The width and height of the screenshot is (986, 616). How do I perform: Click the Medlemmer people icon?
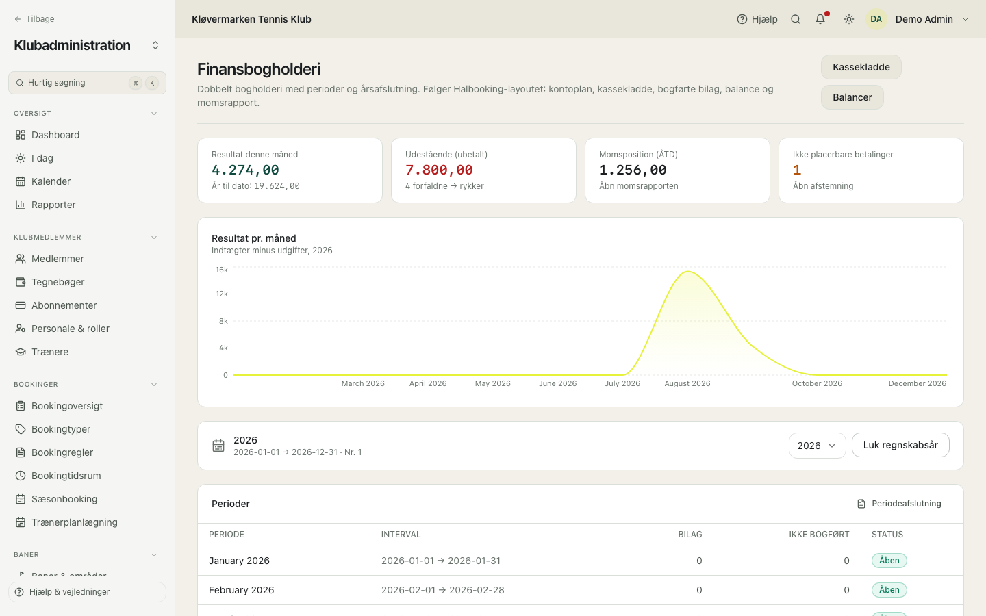coord(21,259)
